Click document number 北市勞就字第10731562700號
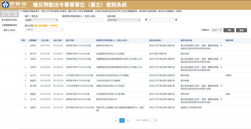Viewport: 251px width, 129px height. click(79, 75)
